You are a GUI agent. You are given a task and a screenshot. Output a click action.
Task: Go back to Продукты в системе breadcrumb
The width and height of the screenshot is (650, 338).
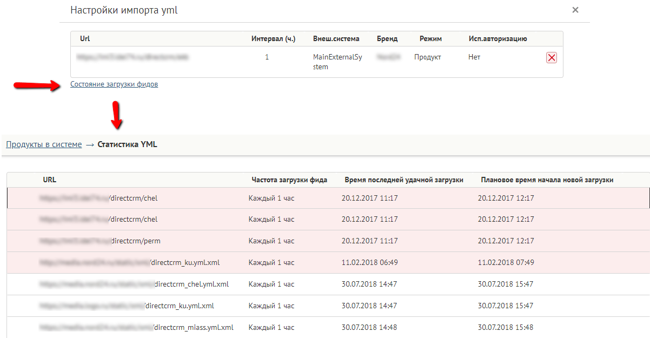coord(44,144)
